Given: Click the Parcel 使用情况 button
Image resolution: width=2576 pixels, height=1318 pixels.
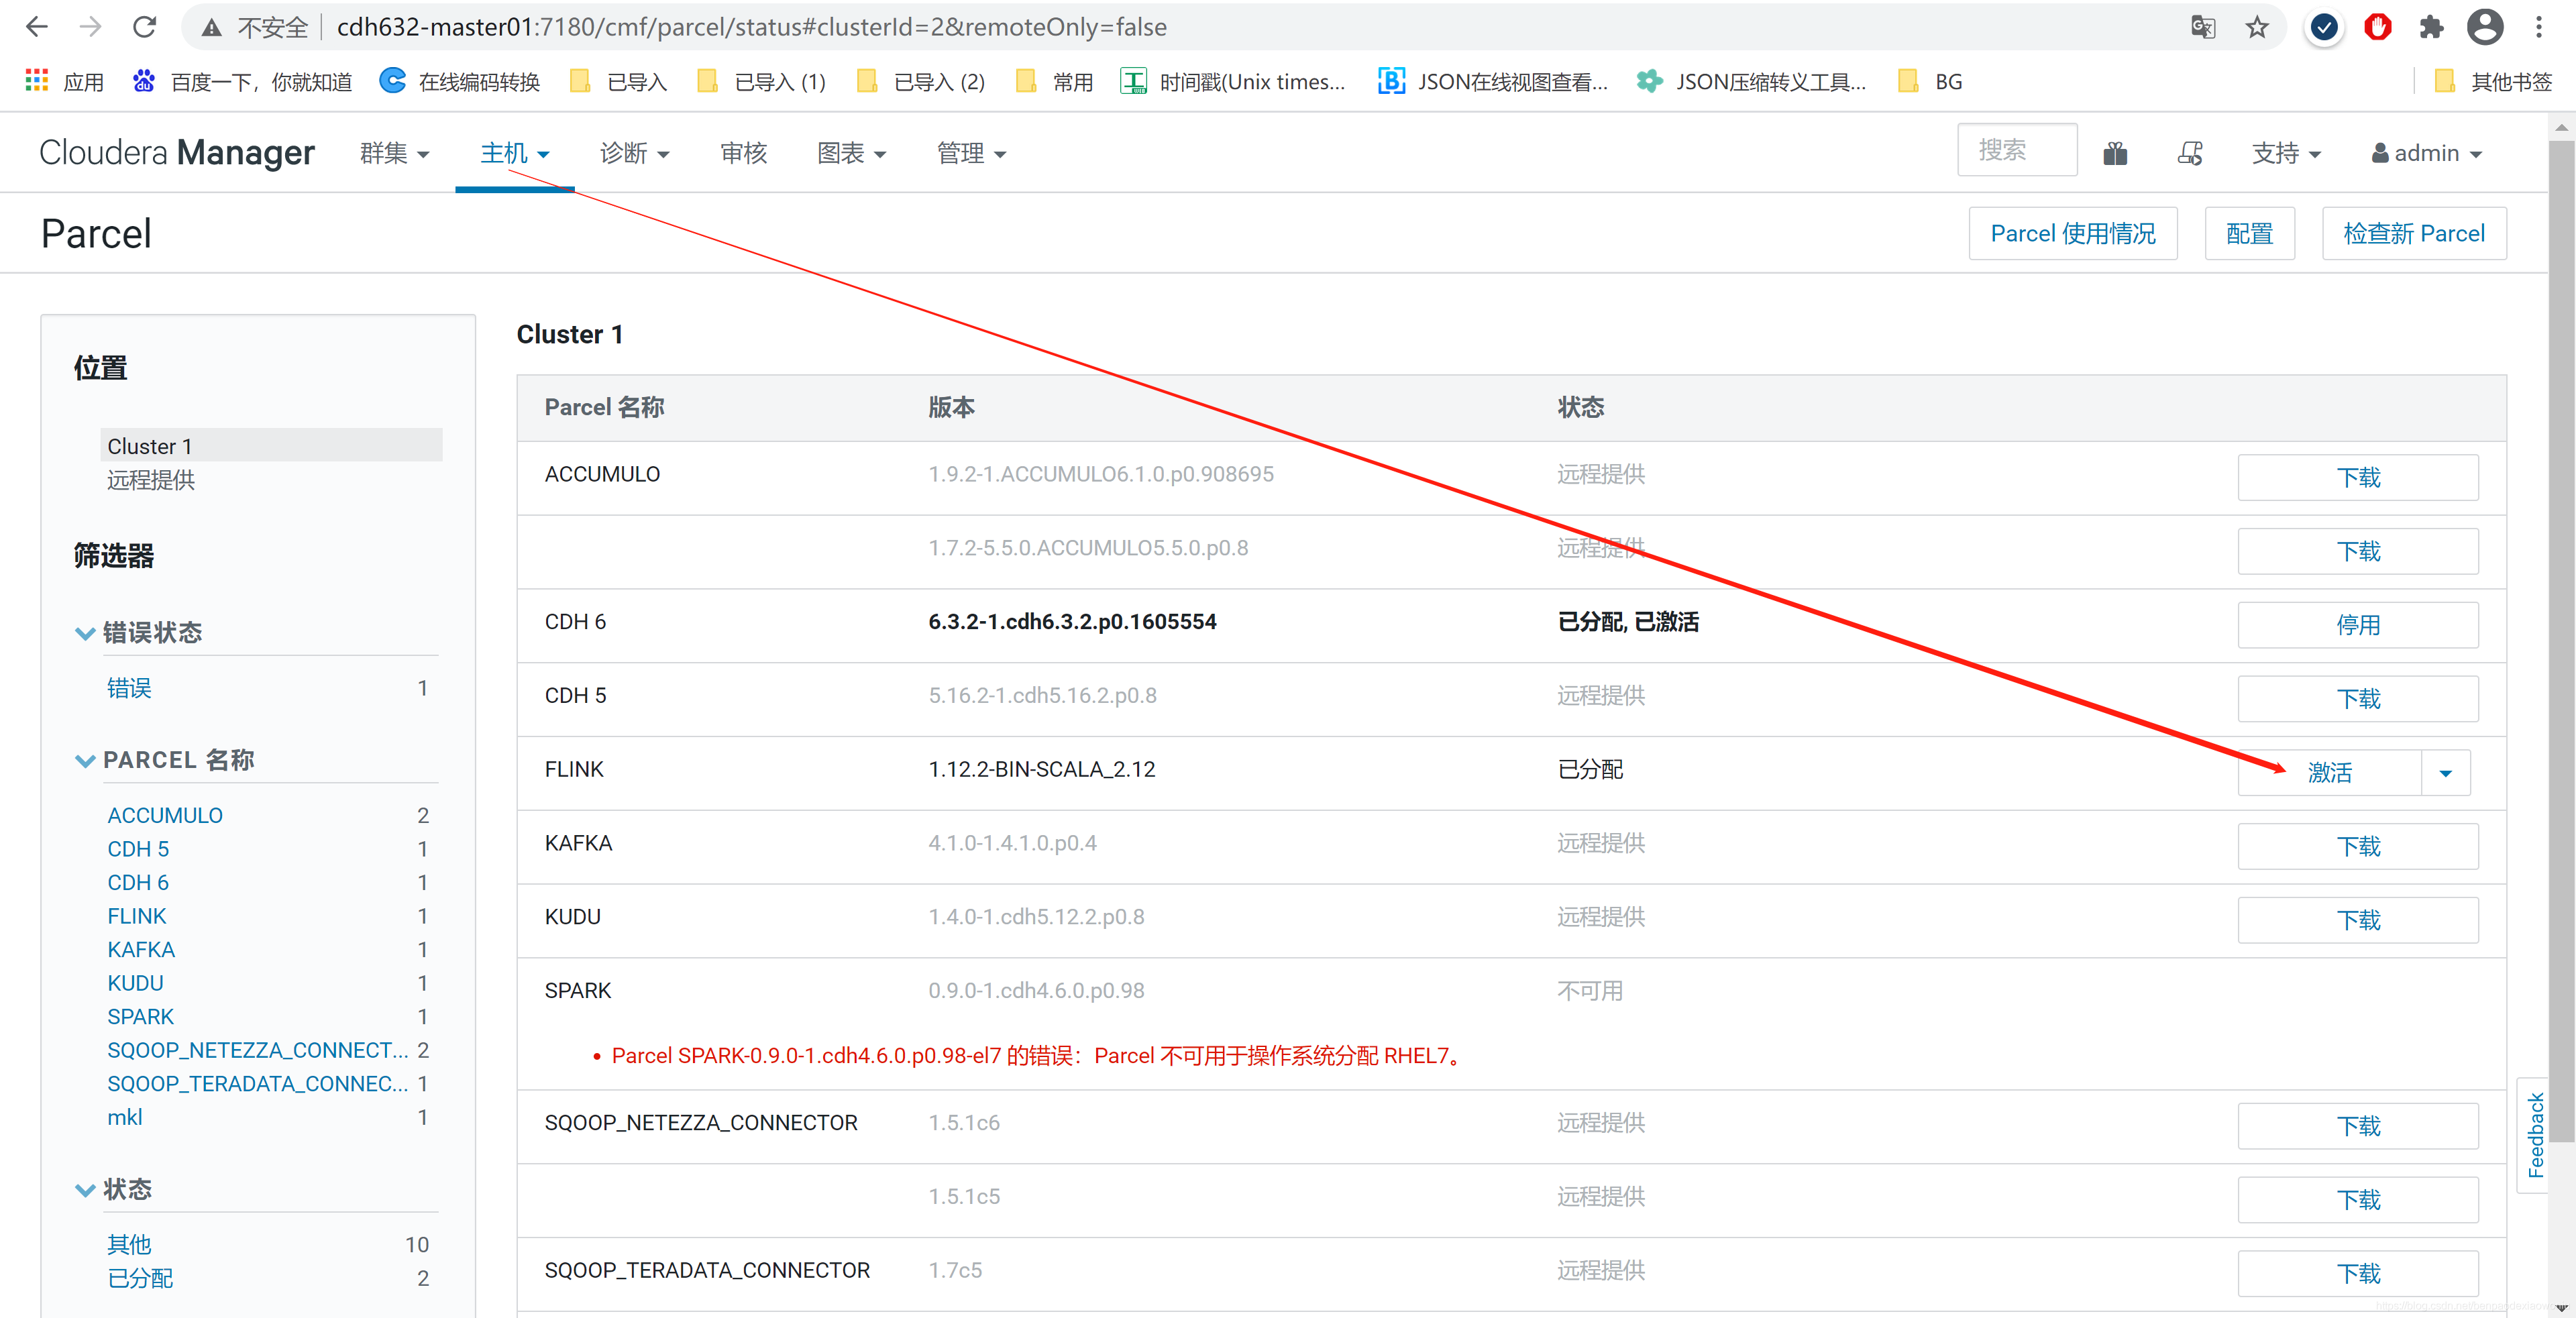Looking at the screenshot, I should point(2073,234).
